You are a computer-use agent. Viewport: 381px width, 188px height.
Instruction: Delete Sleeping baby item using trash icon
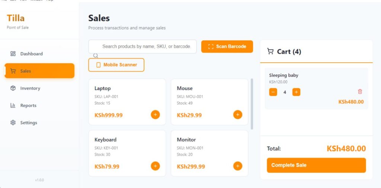(360, 91)
